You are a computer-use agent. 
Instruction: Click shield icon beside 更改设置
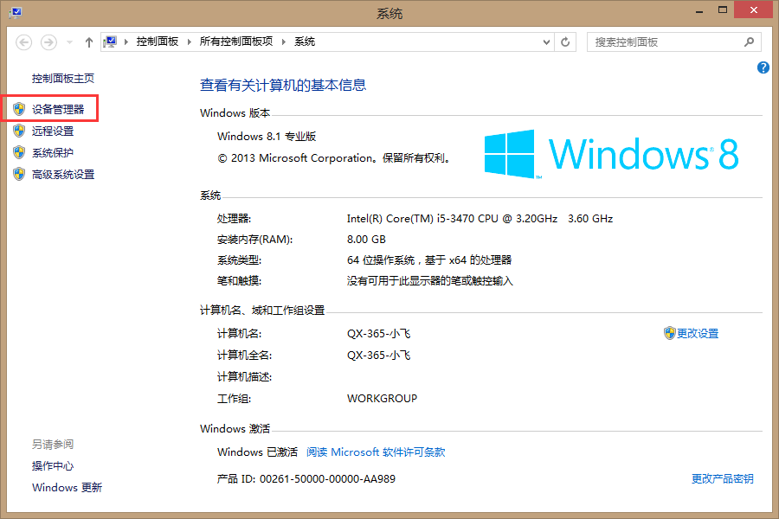coord(670,333)
